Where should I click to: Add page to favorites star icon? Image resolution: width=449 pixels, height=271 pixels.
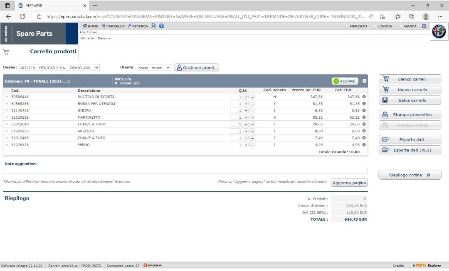click(382, 17)
